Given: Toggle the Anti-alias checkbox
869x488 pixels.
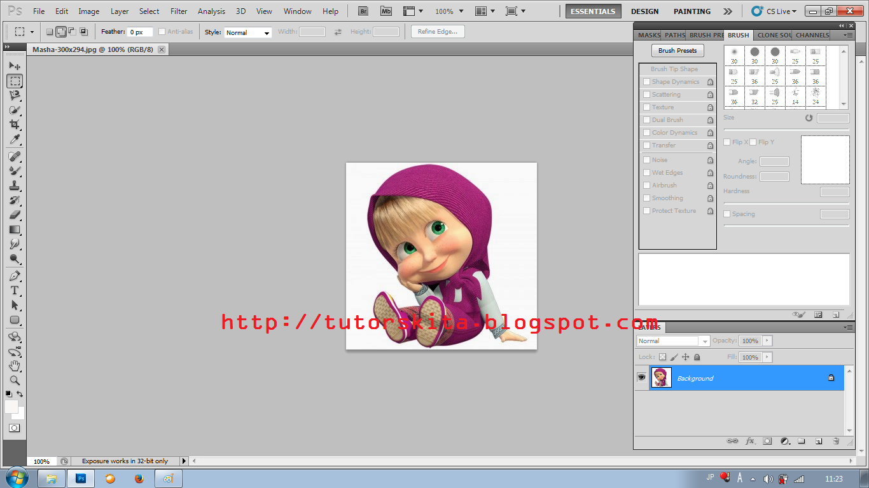Looking at the screenshot, I should [162, 32].
